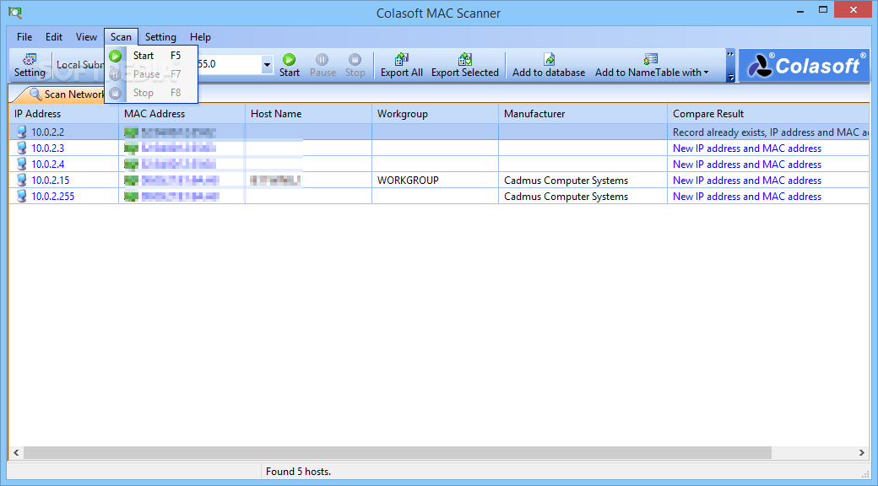This screenshot has width=878, height=486.
Task: Open the Setting menu in menu bar
Action: pos(160,37)
